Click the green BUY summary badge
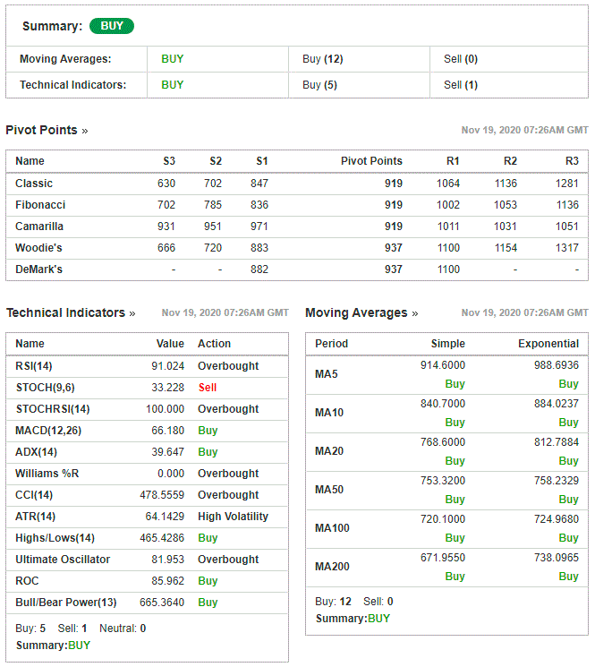 (112, 26)
